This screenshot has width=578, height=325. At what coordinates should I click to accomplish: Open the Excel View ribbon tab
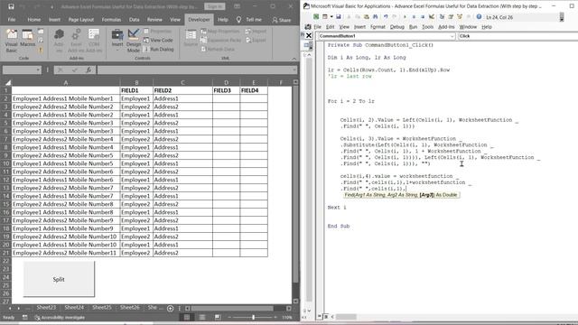(x=175, y=20)
